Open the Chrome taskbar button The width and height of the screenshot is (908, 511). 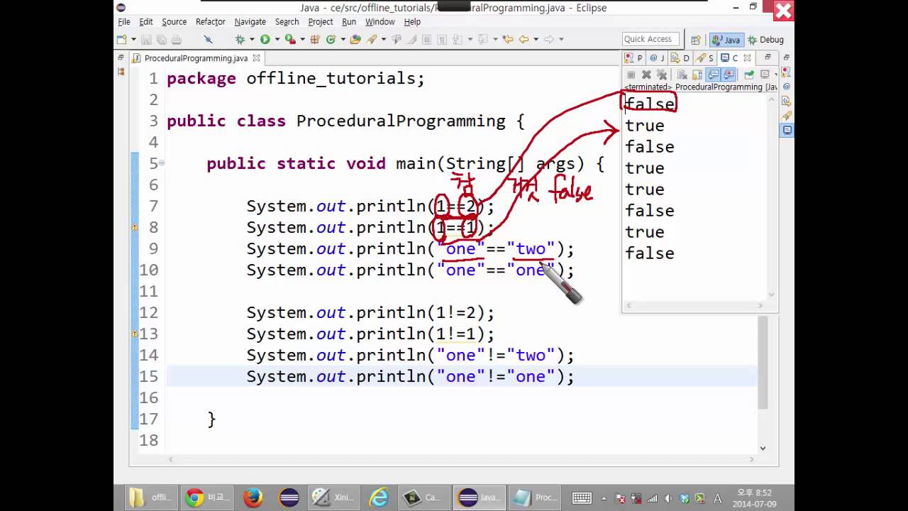click(x=208, y=498)
